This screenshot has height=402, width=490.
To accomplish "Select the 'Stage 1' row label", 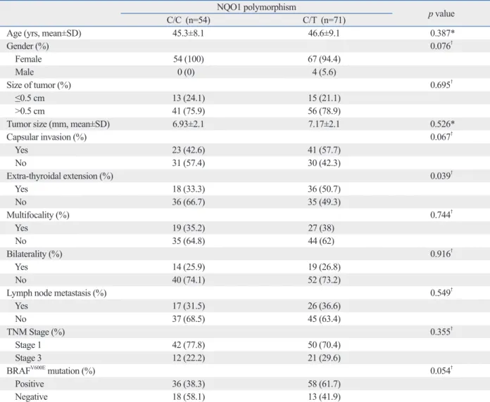I will click(x=28, y=345).
